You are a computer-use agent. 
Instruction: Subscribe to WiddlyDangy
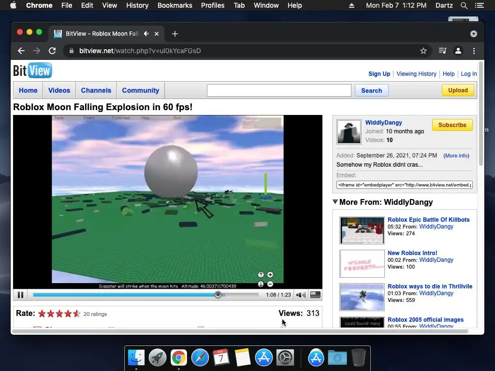tap(452, 125)
